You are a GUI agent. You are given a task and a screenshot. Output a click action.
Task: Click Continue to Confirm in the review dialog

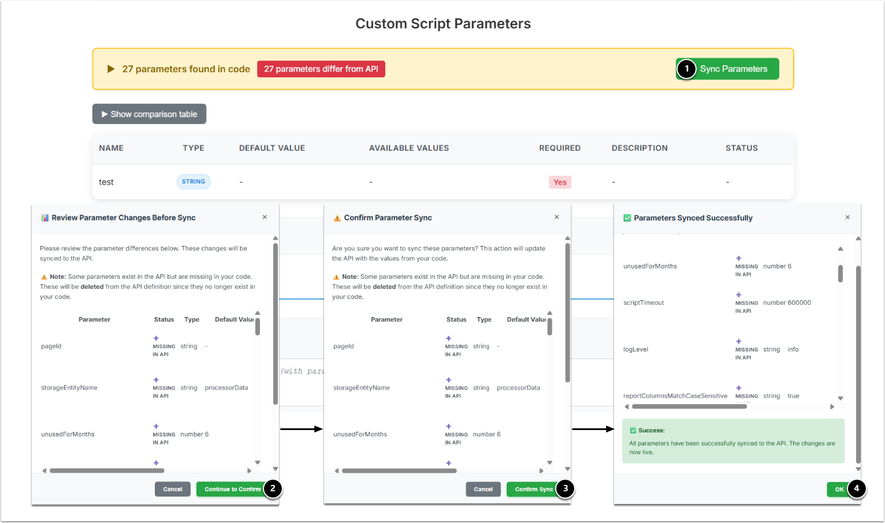coord(232,489)
